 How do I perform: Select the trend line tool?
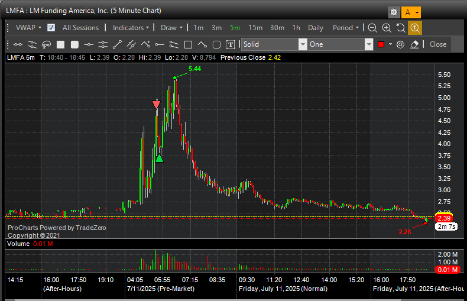[117, 44]
